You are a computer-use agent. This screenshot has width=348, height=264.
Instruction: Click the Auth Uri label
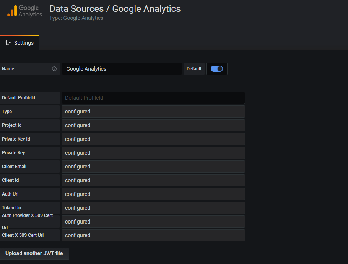10,194
